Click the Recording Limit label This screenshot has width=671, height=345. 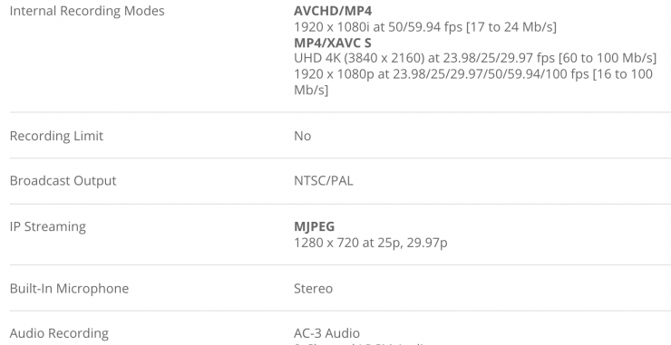(56, 136)
